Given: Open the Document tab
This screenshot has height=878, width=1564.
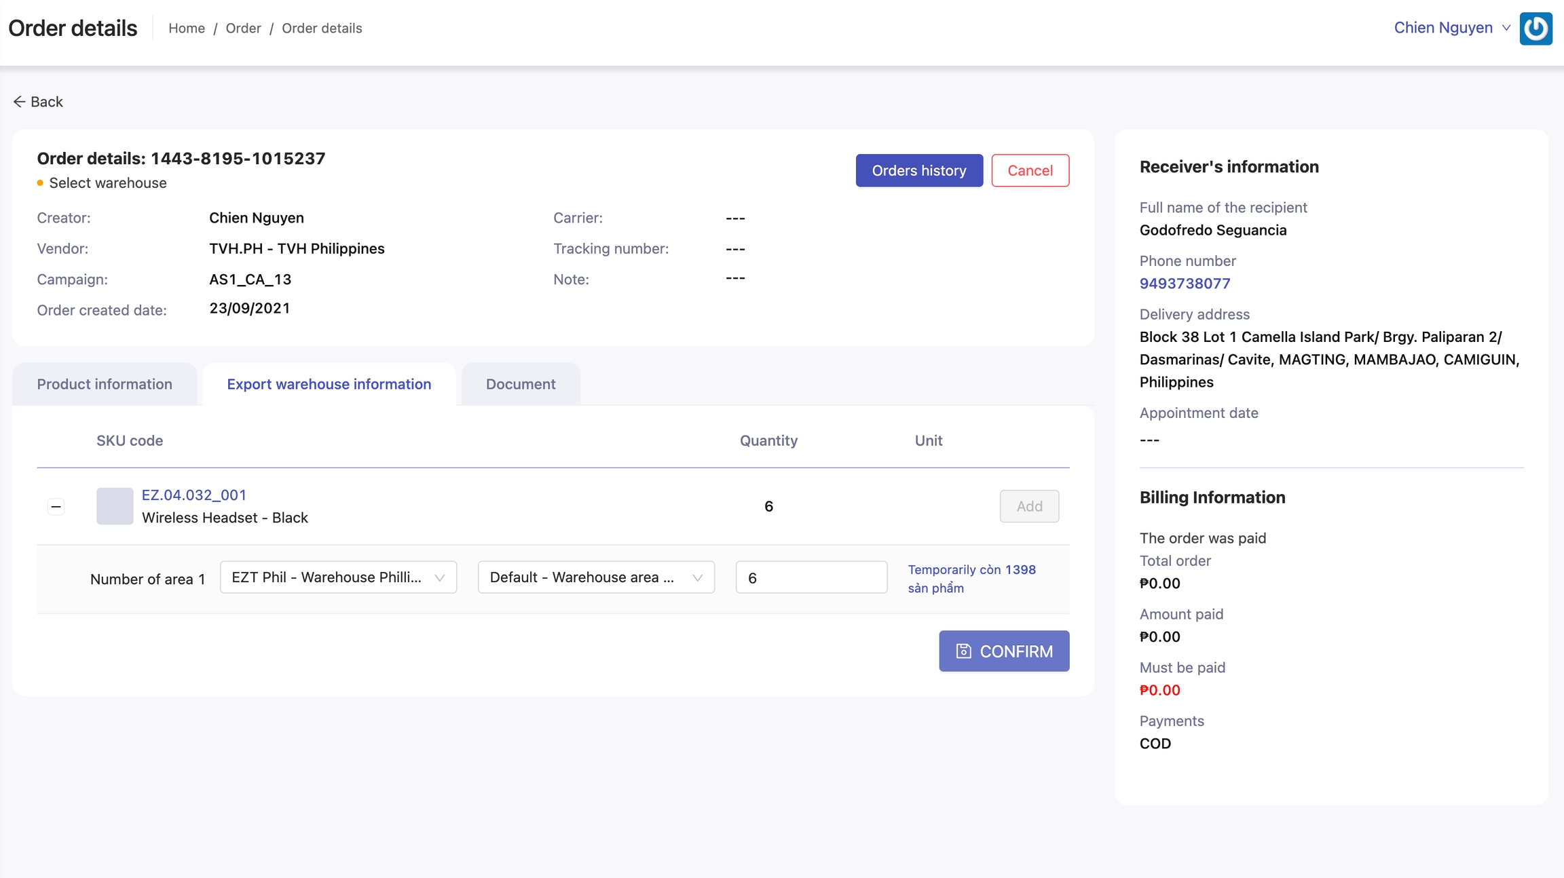Looking at the screenshot, I should pos(521,384).
